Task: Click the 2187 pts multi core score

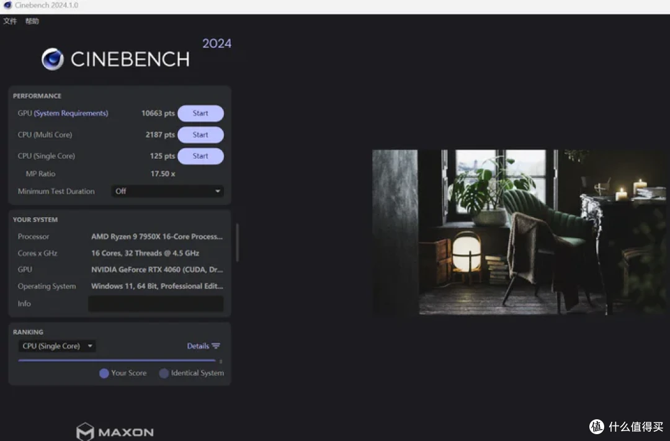Action: pos(160,135)
